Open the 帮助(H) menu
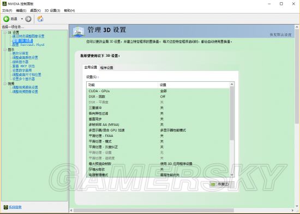300x214 pixels. [69, 10]
